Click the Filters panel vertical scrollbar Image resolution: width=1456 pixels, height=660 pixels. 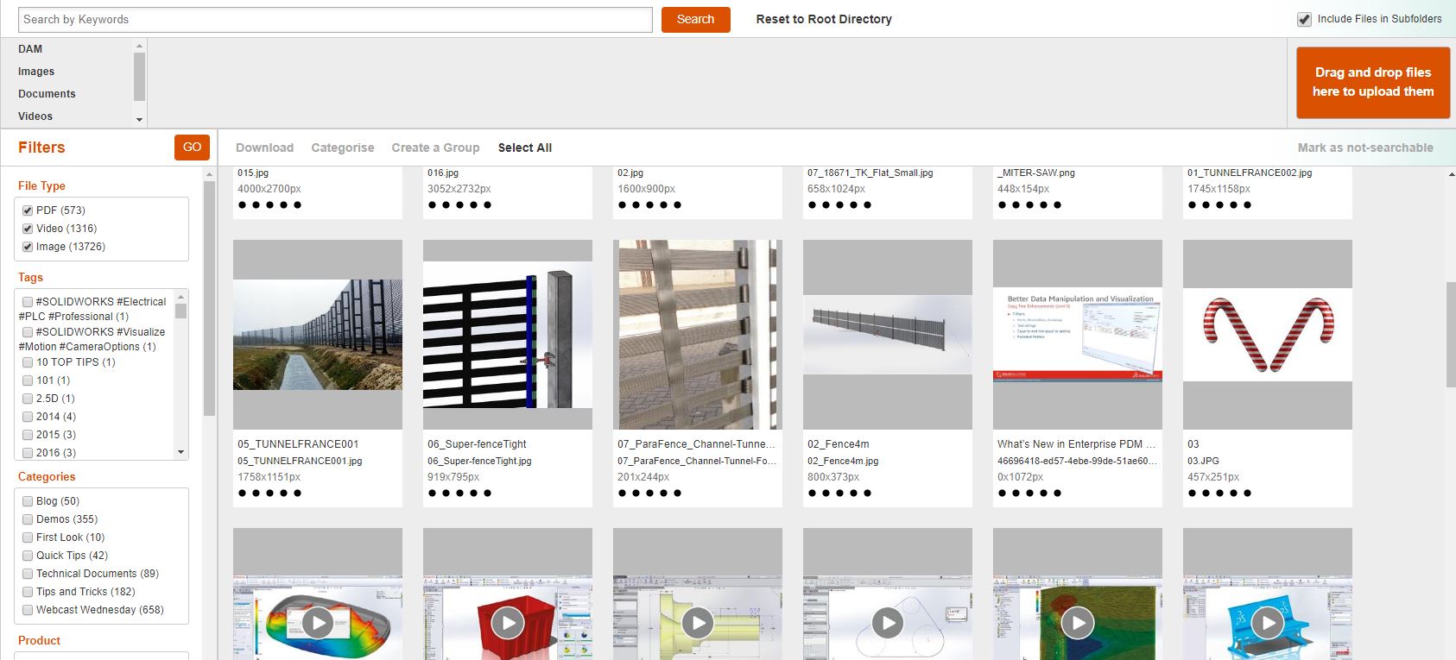[x=209, y=298]
